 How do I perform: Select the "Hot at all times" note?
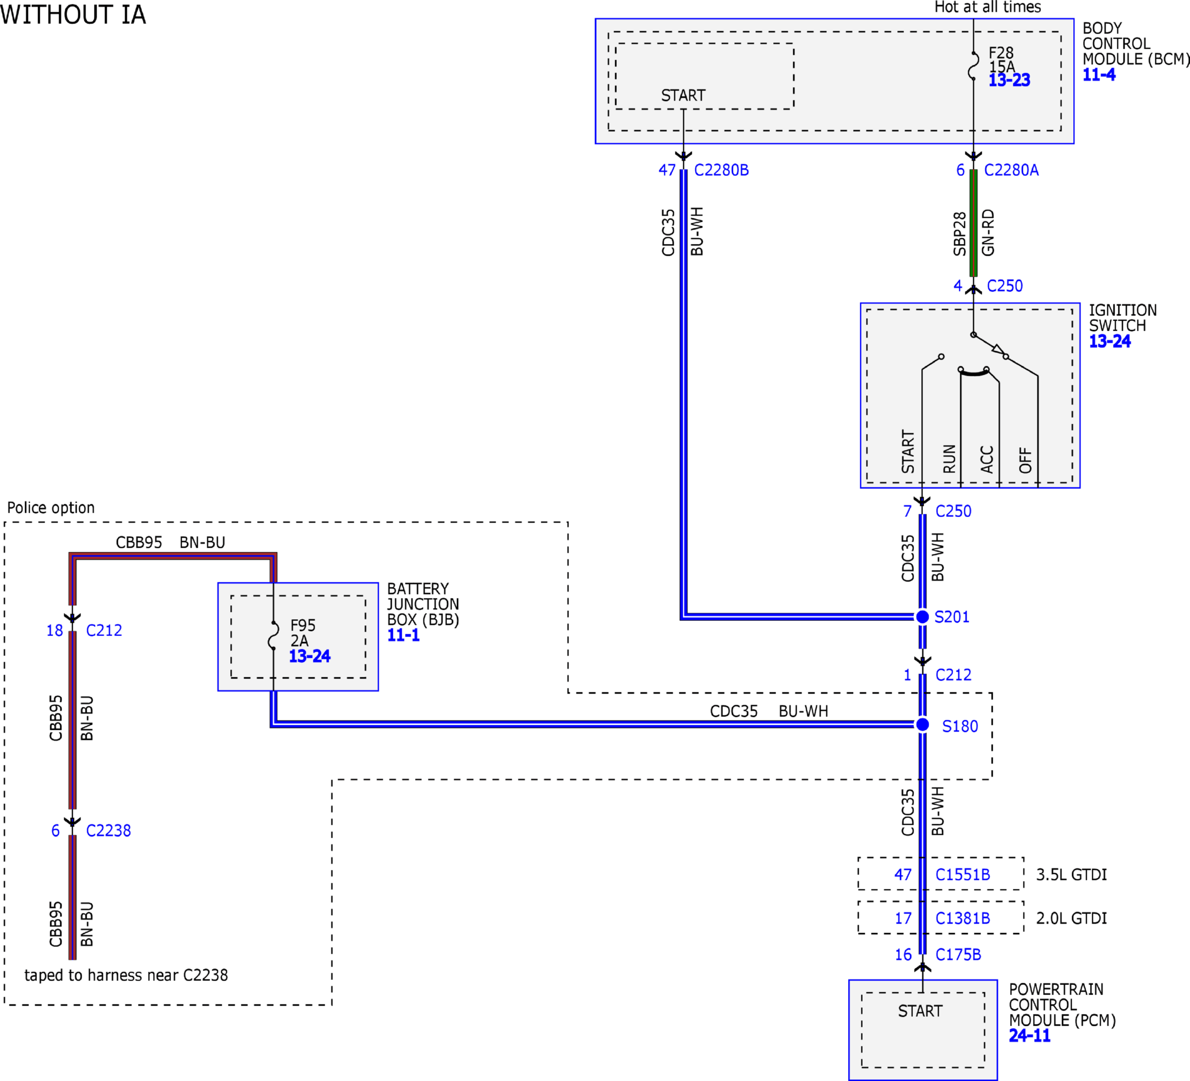[x=988, y=7]
